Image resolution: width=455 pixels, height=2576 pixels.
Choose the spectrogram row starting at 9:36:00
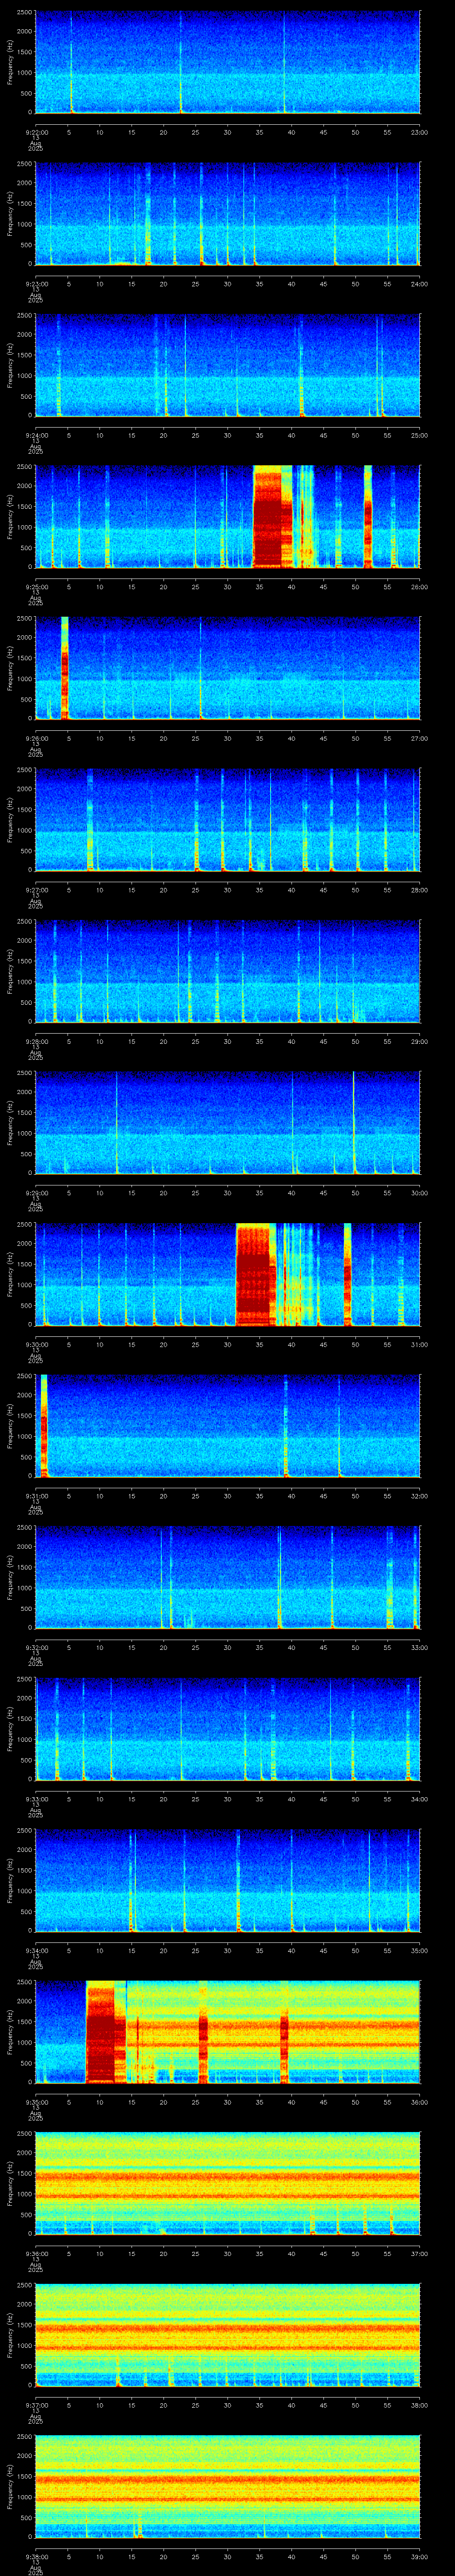pos(227,2183)
